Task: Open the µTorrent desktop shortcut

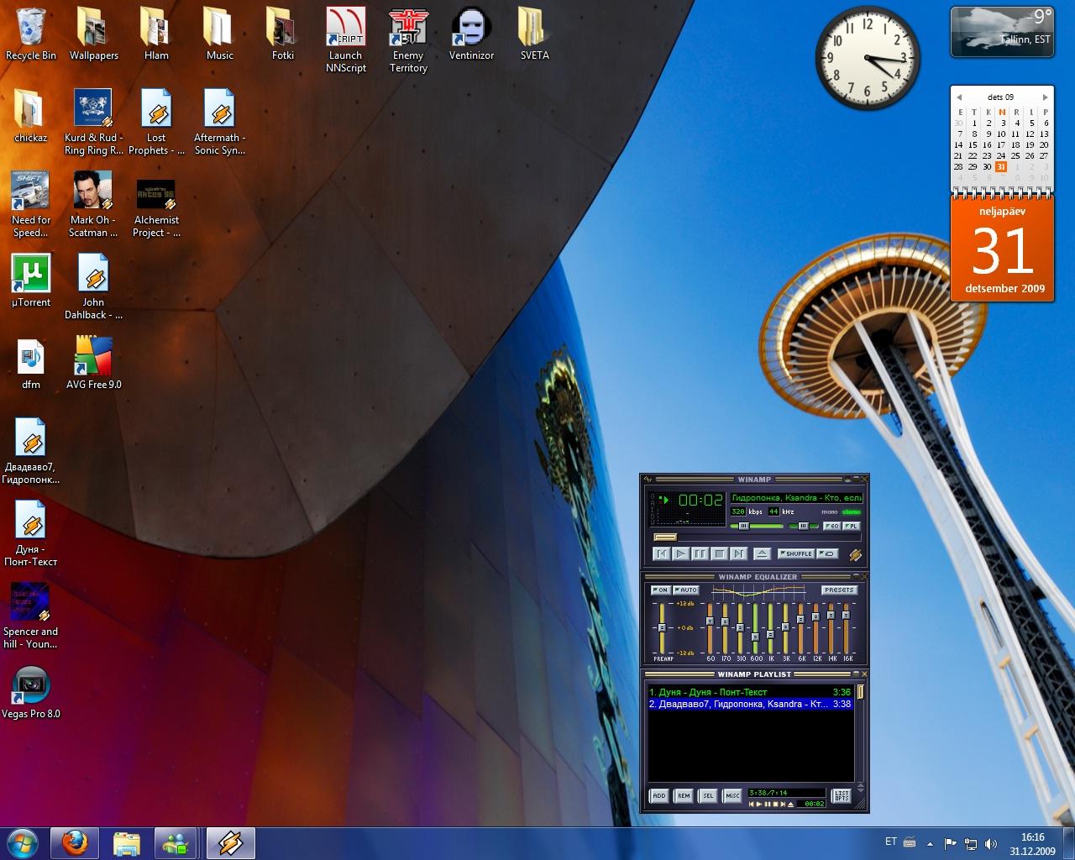Action: point(31,281)
